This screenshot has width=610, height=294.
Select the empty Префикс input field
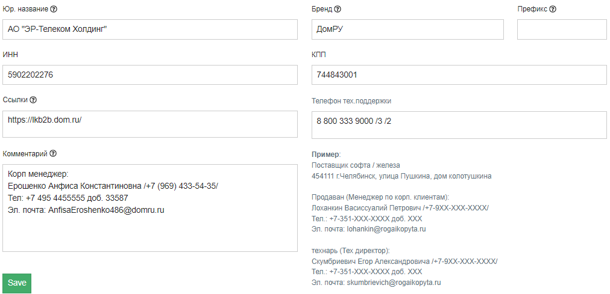pos(562,29)
